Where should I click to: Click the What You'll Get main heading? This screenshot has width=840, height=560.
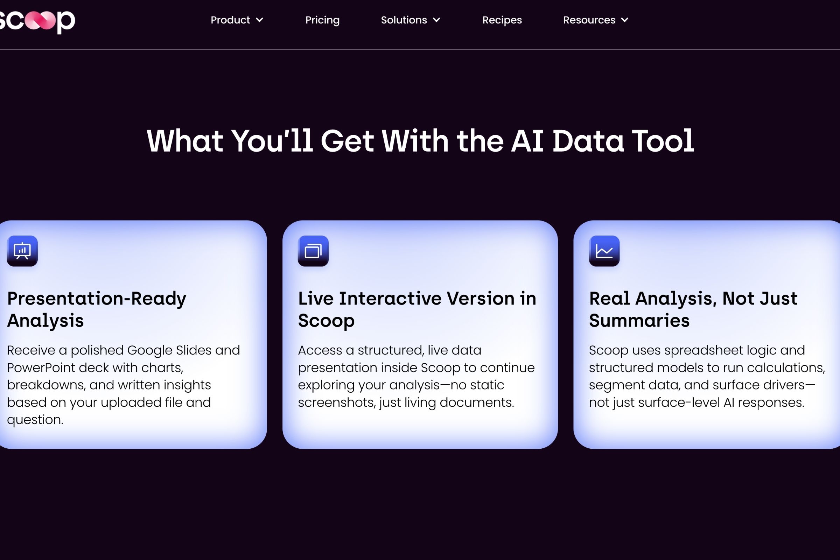420,141
